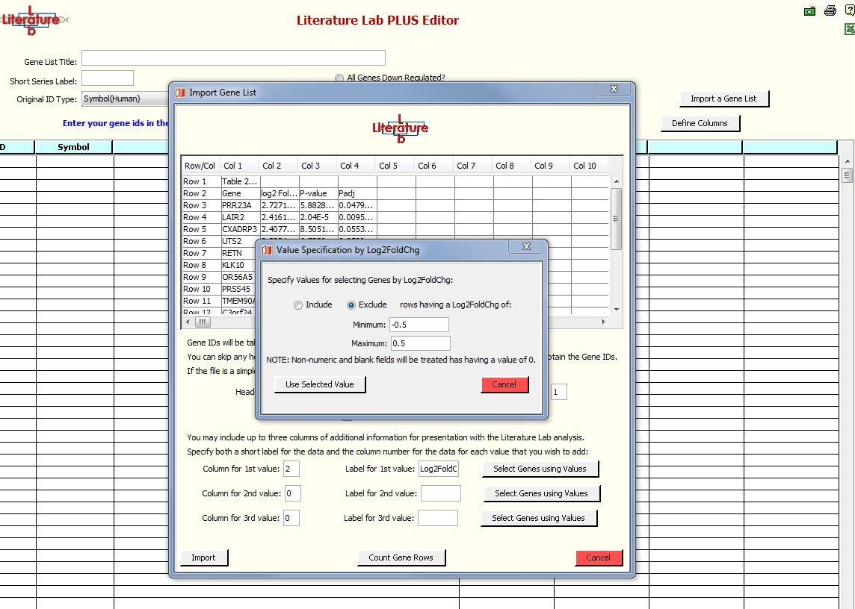
Task: Close the Value Specification by Log2FoldChg dialog
Action: point(525,247)
